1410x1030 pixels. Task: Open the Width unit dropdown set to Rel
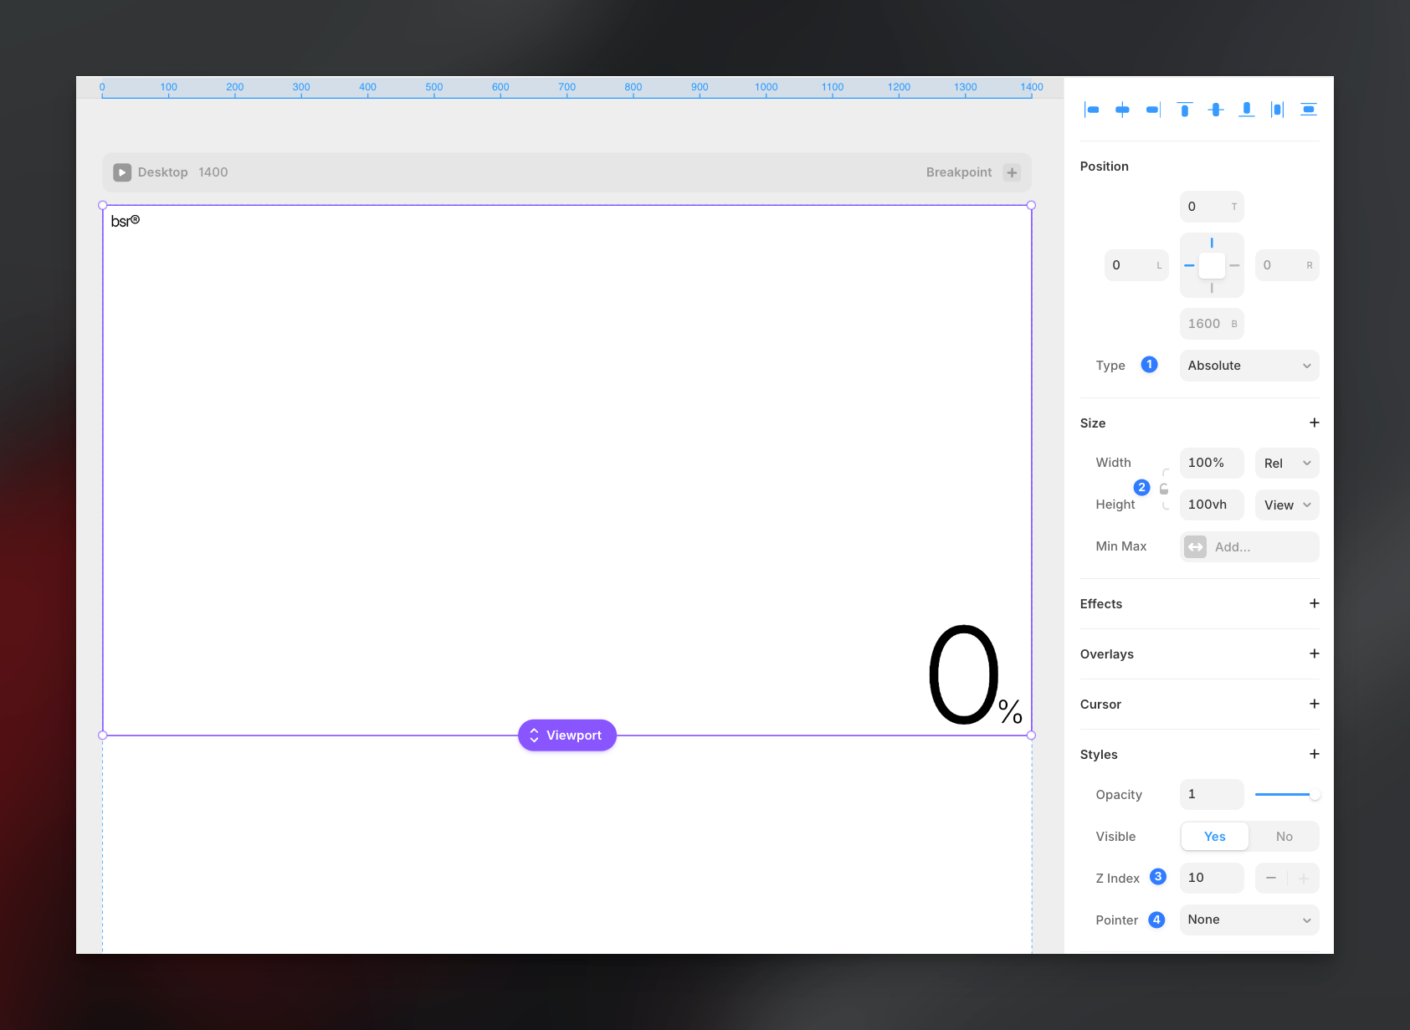tap(1286, 464)
